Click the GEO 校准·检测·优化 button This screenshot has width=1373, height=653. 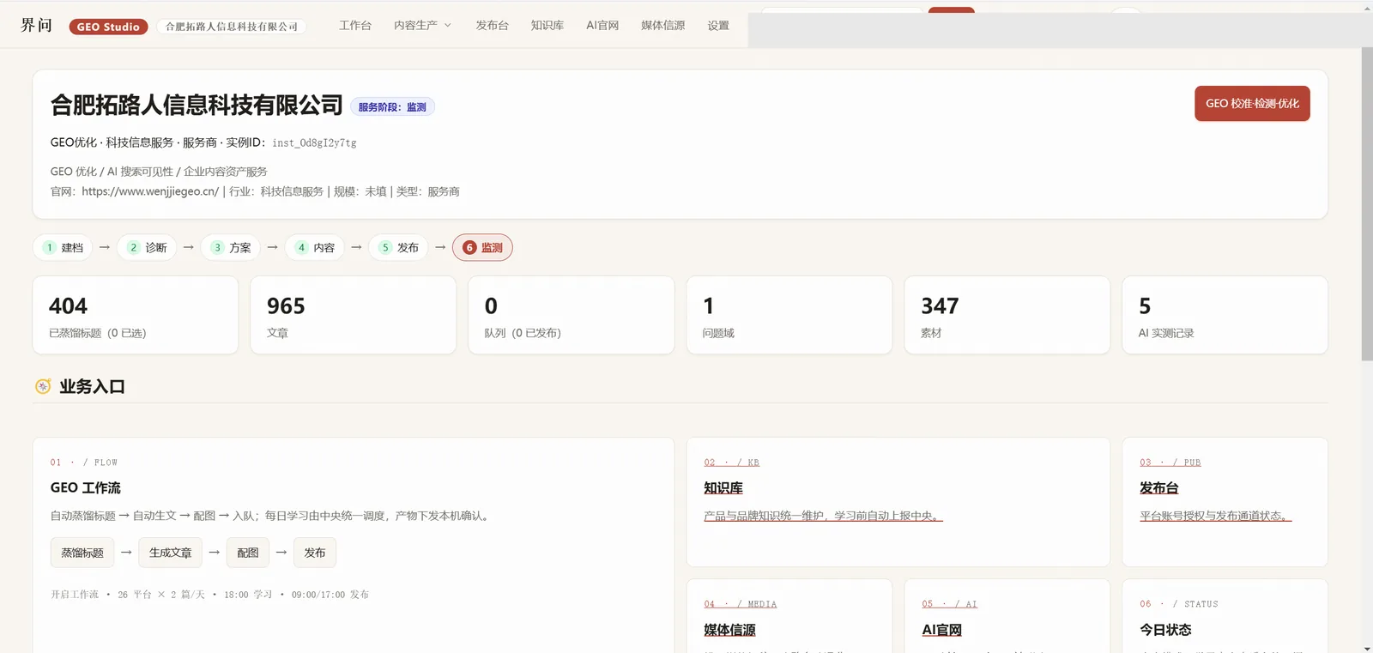tap(1252, 103)
